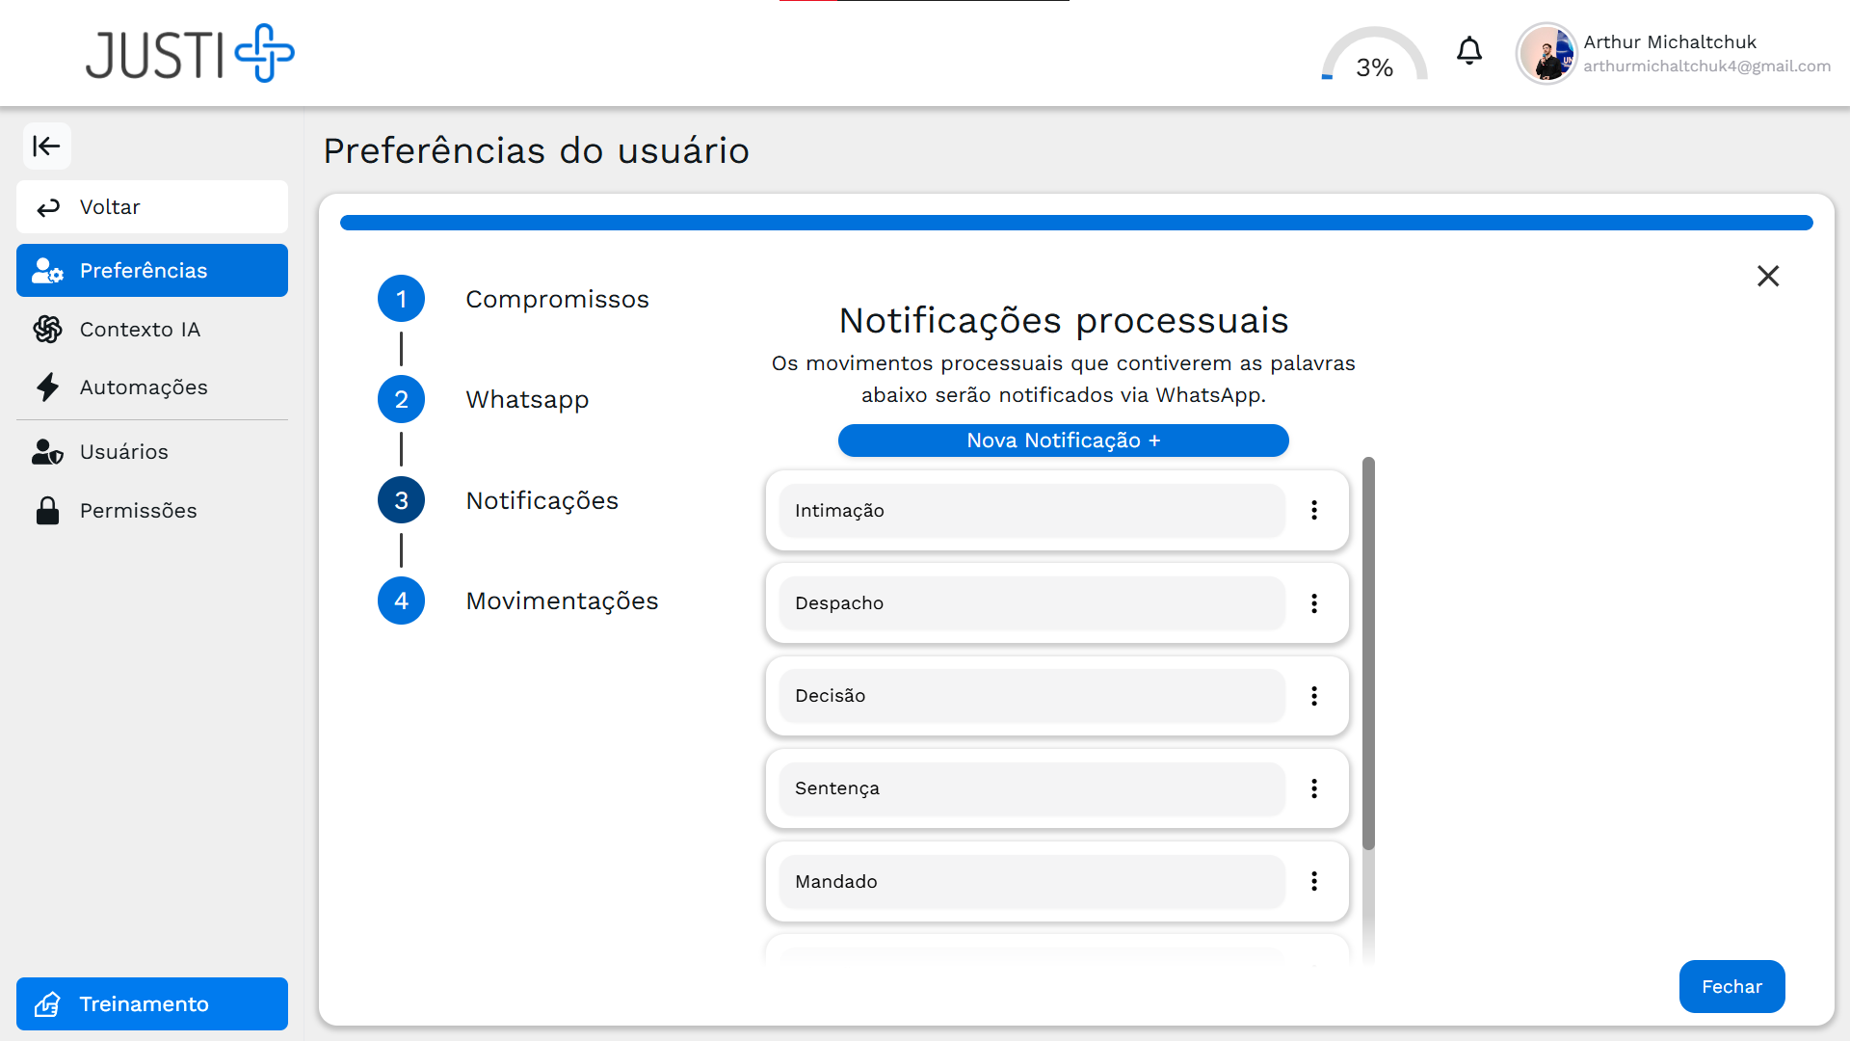Collapse the left sidebar panel
The width and height of the screenshot is (1850, 1041).
pyautogui.click(x=47, y=146)
